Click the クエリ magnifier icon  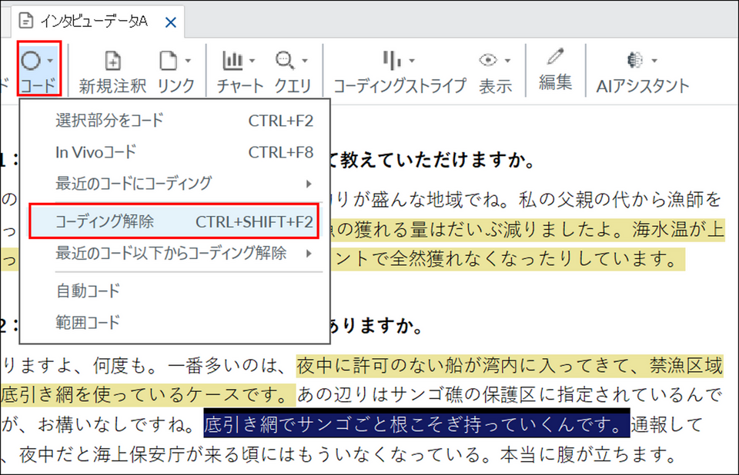(x=285, y=60)
